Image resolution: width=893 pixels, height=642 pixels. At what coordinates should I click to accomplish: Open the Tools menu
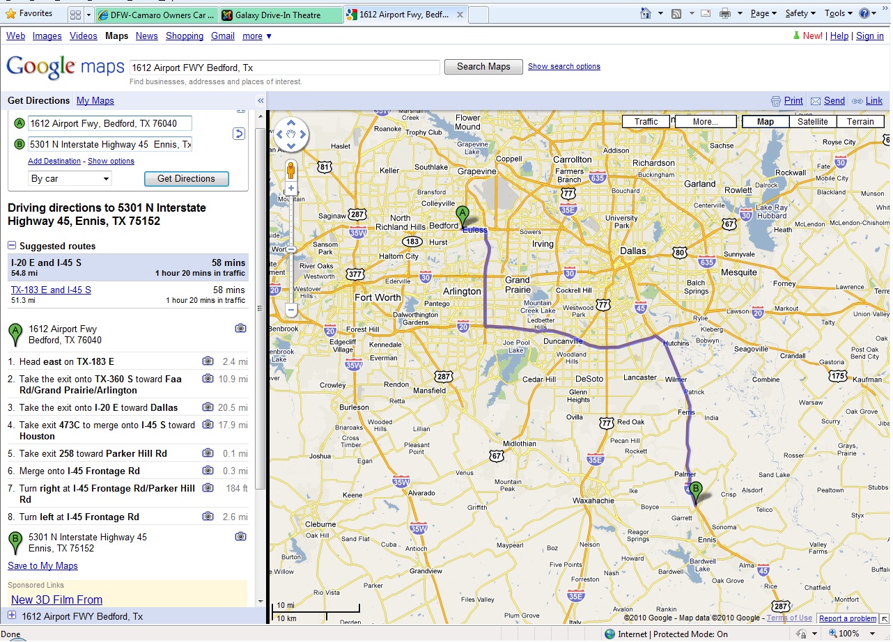[x=838, y=13]
